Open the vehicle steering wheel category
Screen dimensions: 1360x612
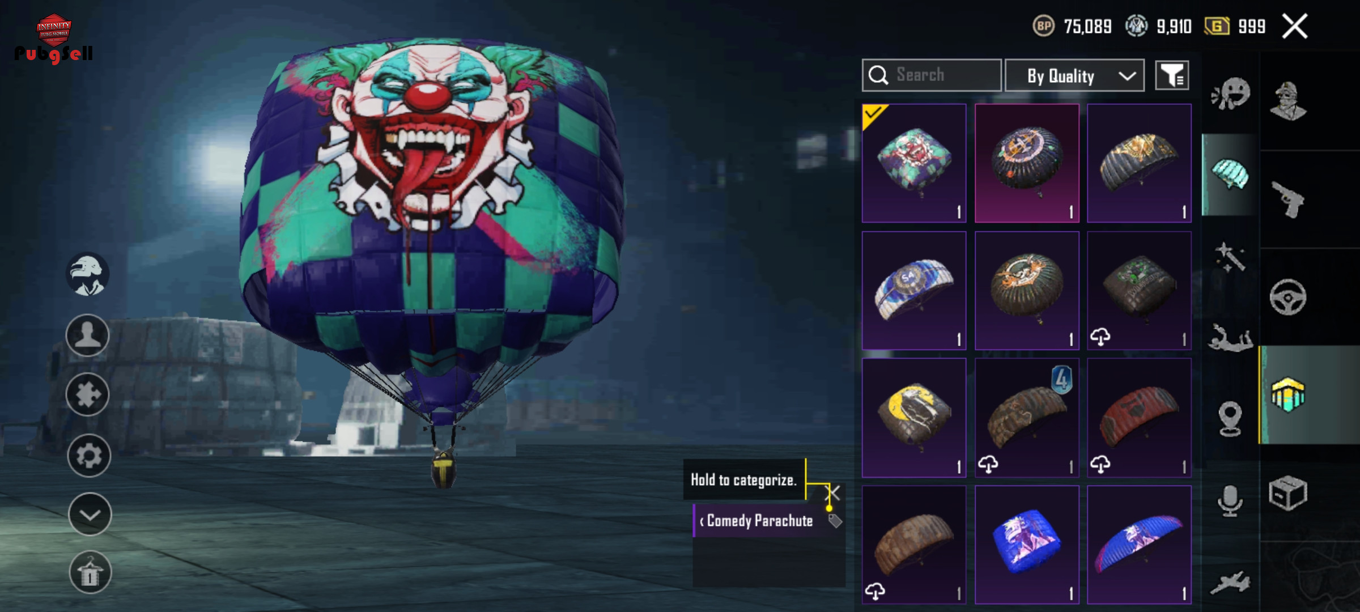(x=1288, y=297)
